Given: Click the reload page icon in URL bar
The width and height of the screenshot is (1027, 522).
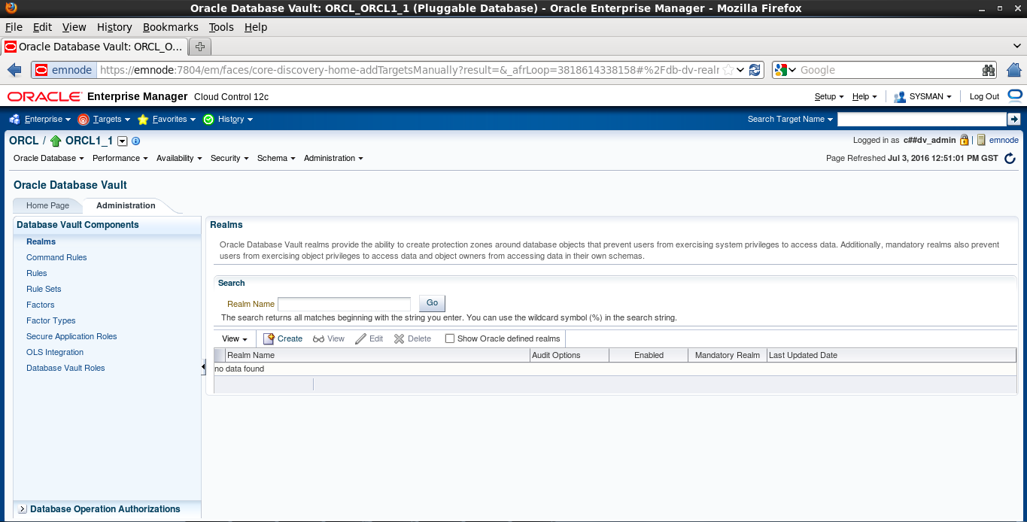Looking at the screenshot, I should tap(755, 70).
